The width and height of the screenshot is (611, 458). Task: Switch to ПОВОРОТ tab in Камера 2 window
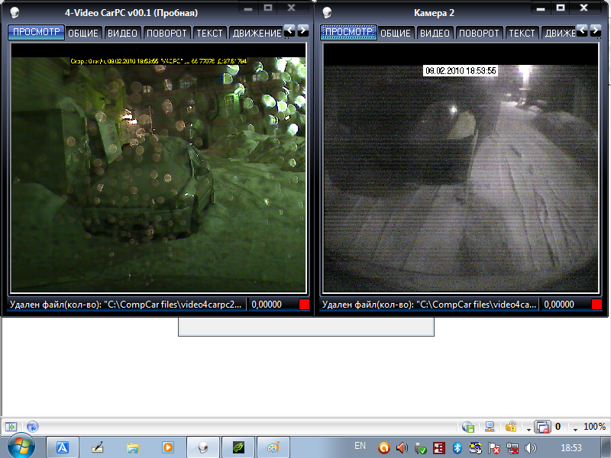click(478, 33)
